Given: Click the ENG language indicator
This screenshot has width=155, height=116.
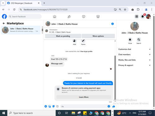Looking at the screenshot, I should click(134, 113).
